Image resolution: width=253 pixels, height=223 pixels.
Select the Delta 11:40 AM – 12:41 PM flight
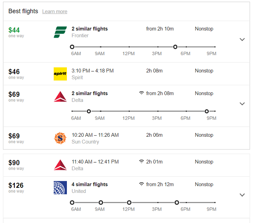(126, 165)
